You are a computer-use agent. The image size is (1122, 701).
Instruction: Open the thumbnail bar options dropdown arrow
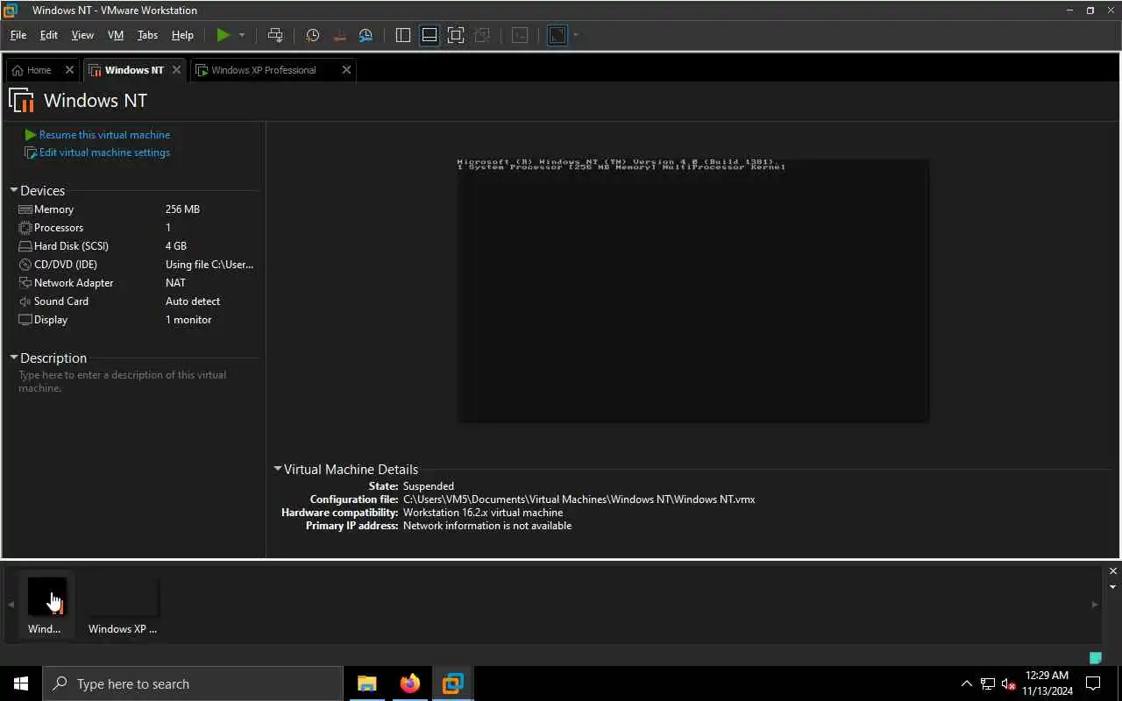1113,586
